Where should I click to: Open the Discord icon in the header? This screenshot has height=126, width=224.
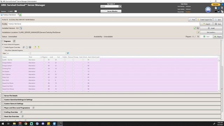(x=208, y=10)
